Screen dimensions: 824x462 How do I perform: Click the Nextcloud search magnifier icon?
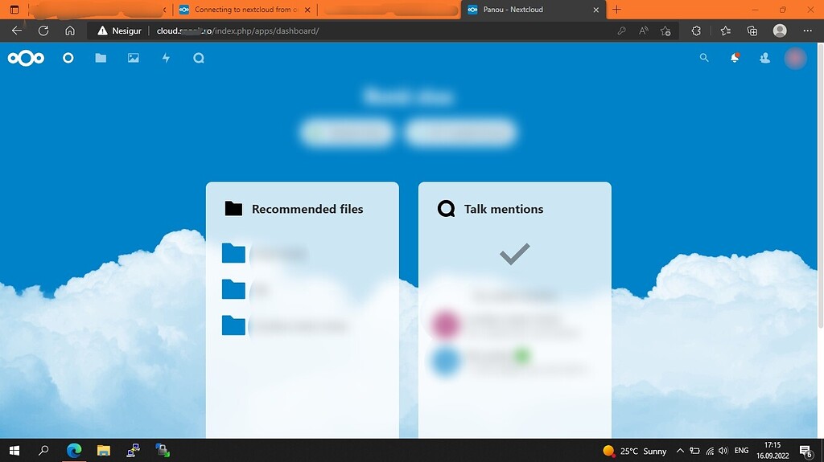click(704, 58)
